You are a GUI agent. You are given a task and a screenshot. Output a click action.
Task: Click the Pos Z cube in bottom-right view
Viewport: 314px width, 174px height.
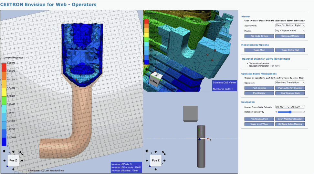155,160
